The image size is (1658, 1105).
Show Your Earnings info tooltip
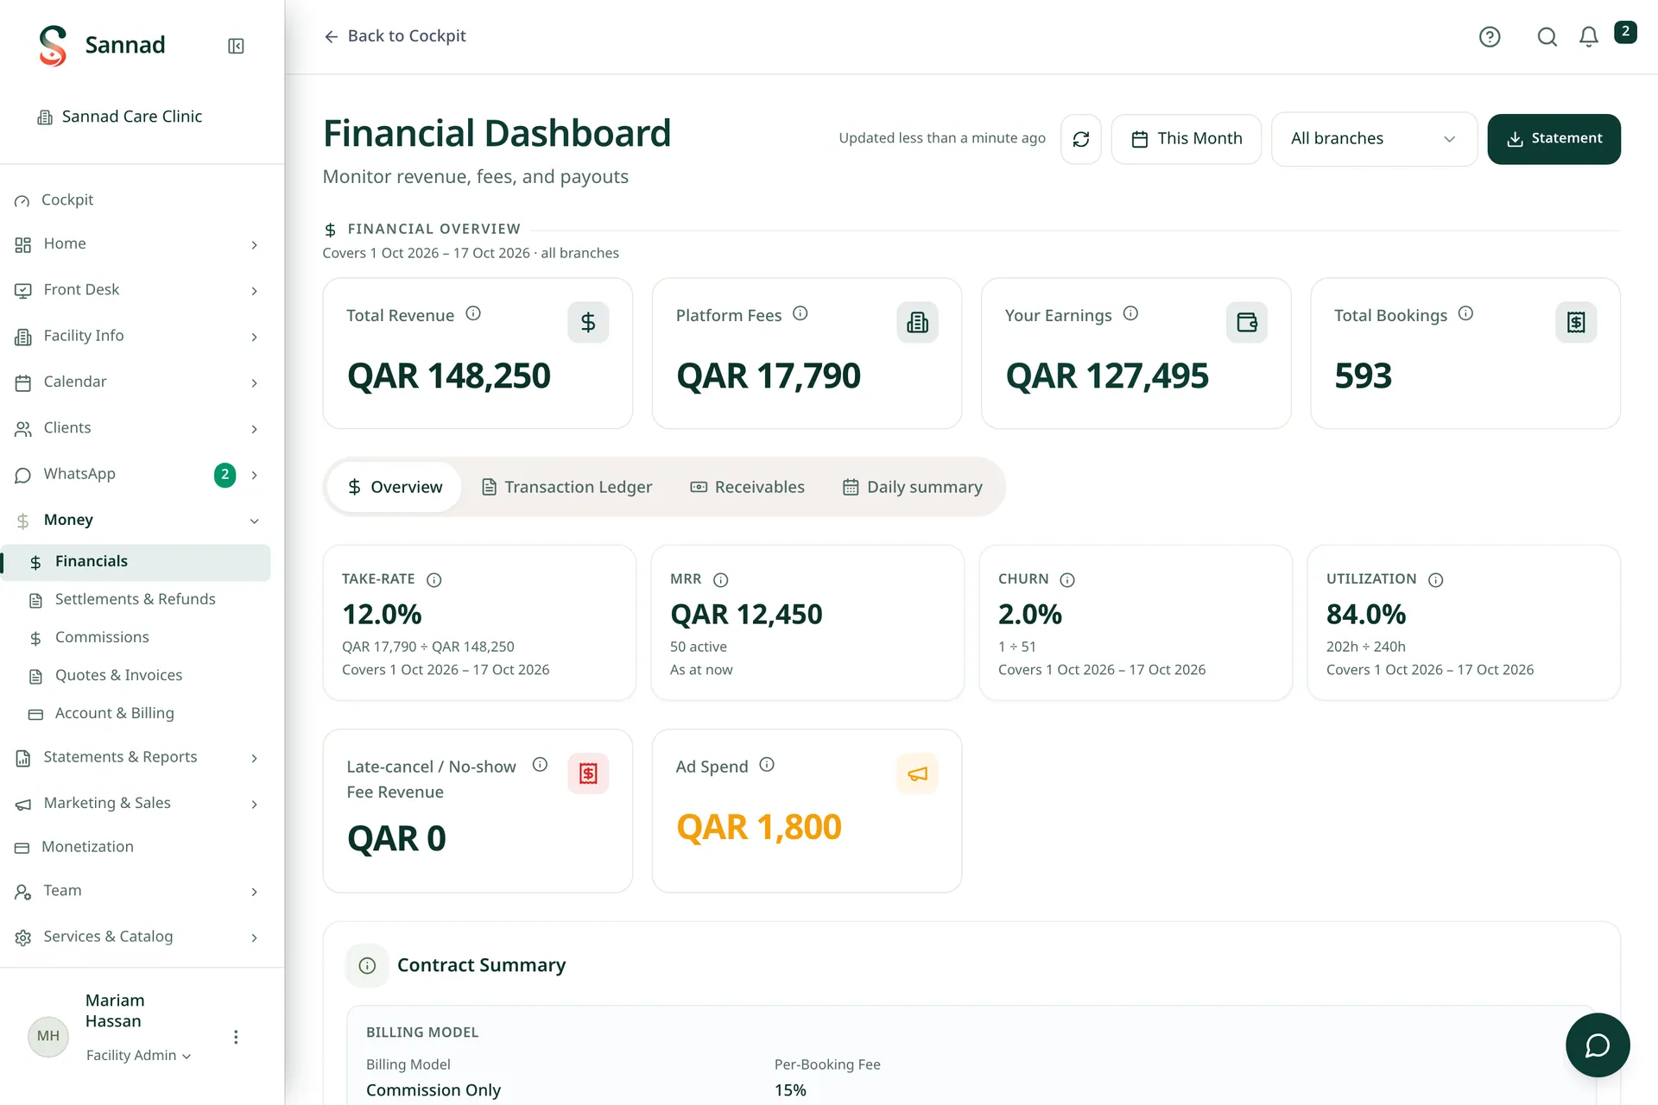point(1130,313)
